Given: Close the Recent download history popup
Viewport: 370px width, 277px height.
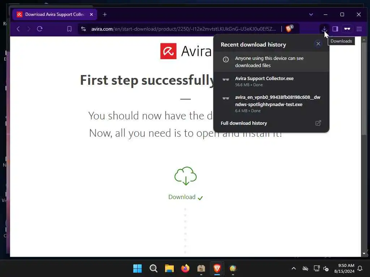Looking at the screenshot, I should pyautogui.click(x=318, y=44).
